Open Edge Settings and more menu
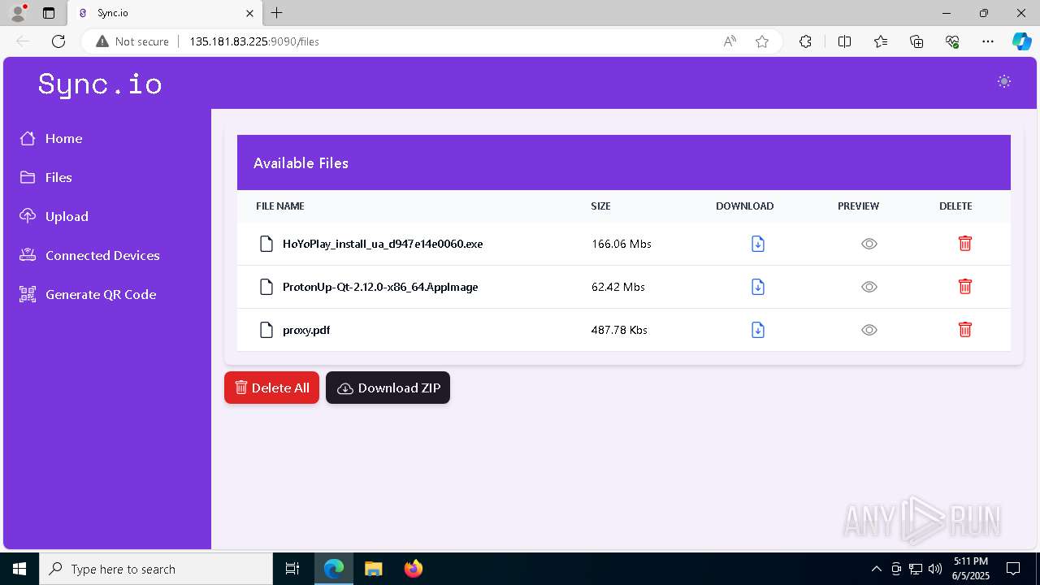 click(x=988, y=41)
